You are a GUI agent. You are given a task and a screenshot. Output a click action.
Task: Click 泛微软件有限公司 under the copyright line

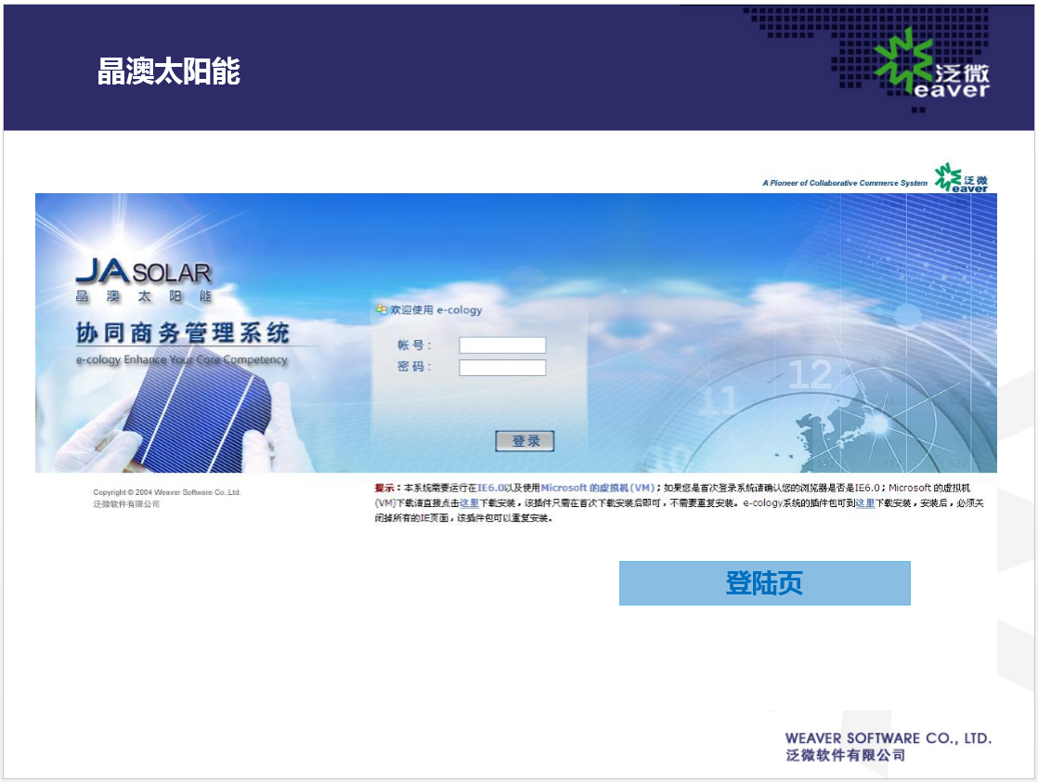pos(126,504)
